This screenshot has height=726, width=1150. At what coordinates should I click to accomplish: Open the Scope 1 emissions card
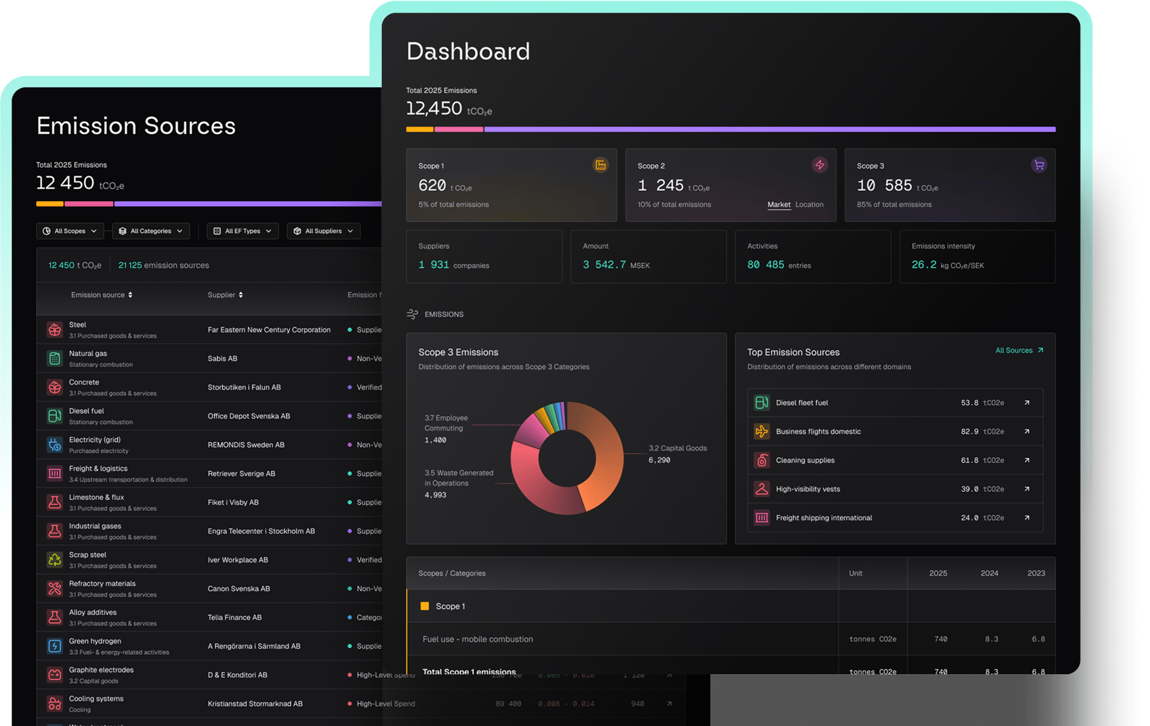(x=512, y=185)
